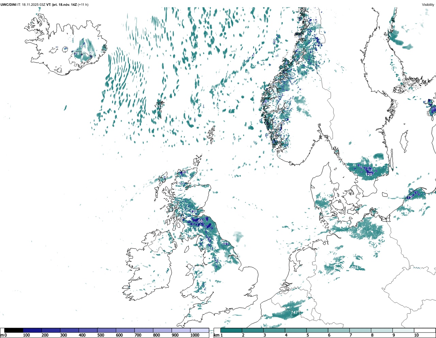Choose the 5–6 km legend color swatch
436x338 pixels.
pos(317,330)
